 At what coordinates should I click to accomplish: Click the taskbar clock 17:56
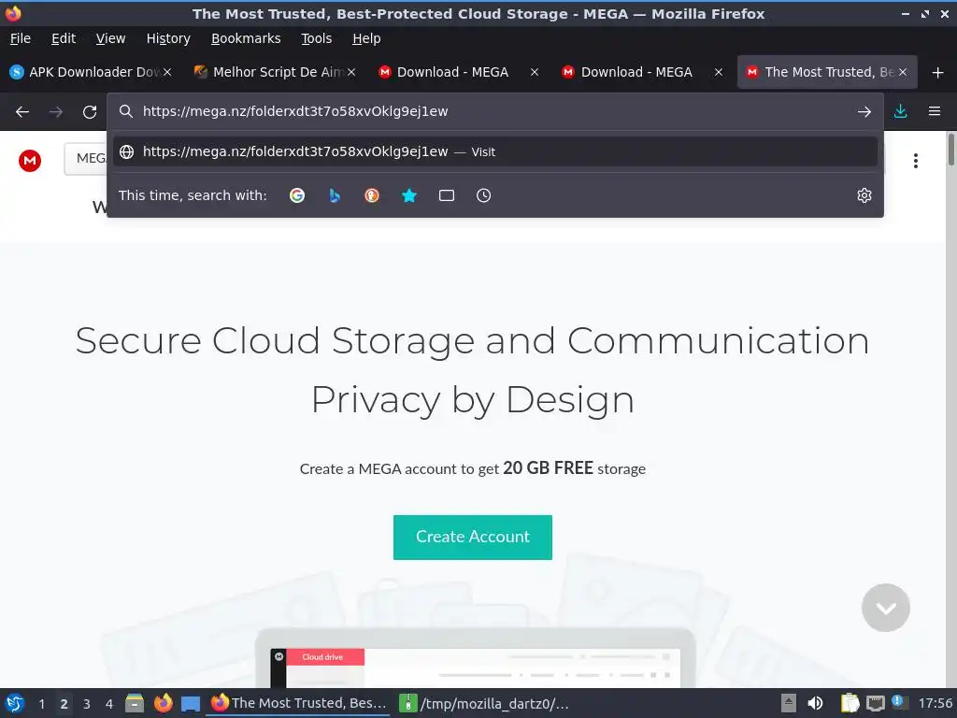(935, 703)
